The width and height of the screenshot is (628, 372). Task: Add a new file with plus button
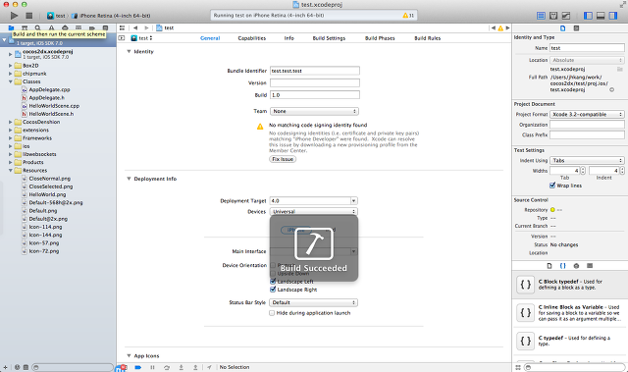click(5, 367)
